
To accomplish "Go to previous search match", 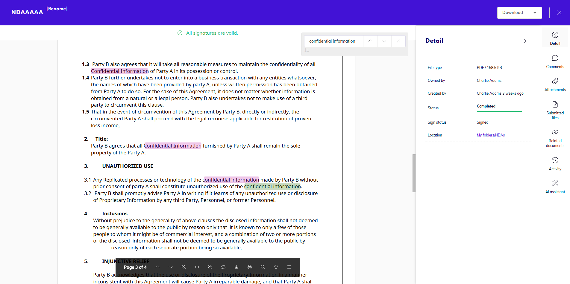I will click(370, 41).
